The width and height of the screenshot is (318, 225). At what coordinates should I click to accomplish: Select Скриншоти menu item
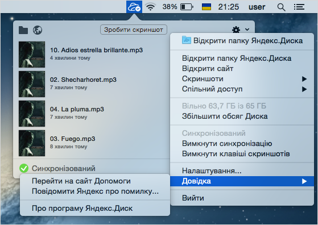coord(242,79)
